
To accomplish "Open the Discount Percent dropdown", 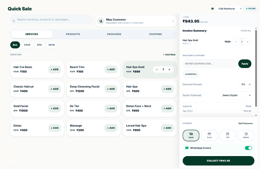I will 245,84.
